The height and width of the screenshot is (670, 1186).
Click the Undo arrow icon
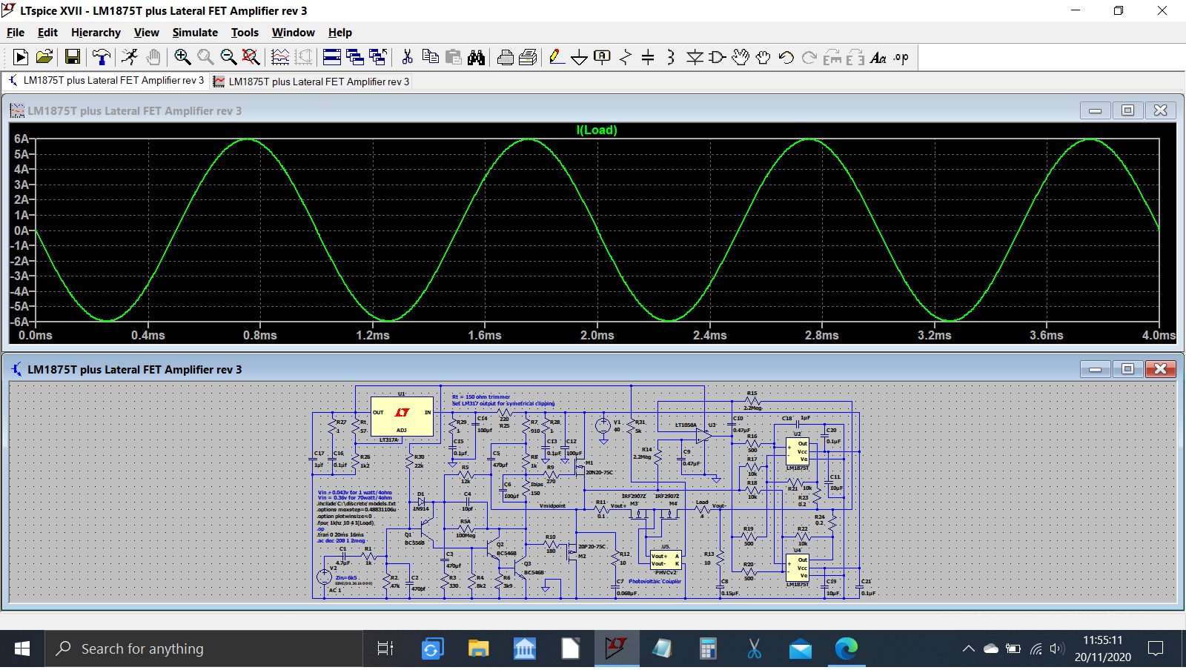coord(786,57)
